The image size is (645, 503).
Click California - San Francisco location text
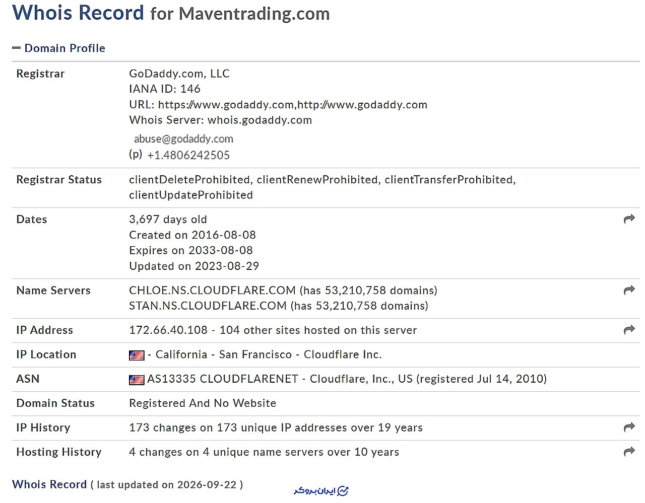tap(224, 354)
